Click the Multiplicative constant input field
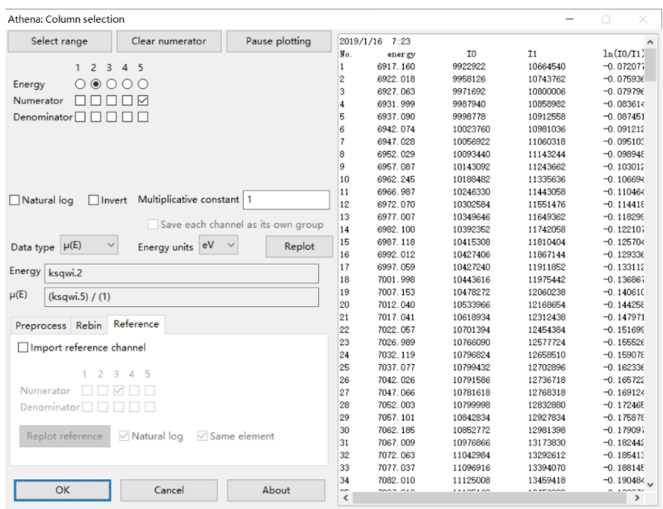 pyautogui.click(x=286, y=200)
